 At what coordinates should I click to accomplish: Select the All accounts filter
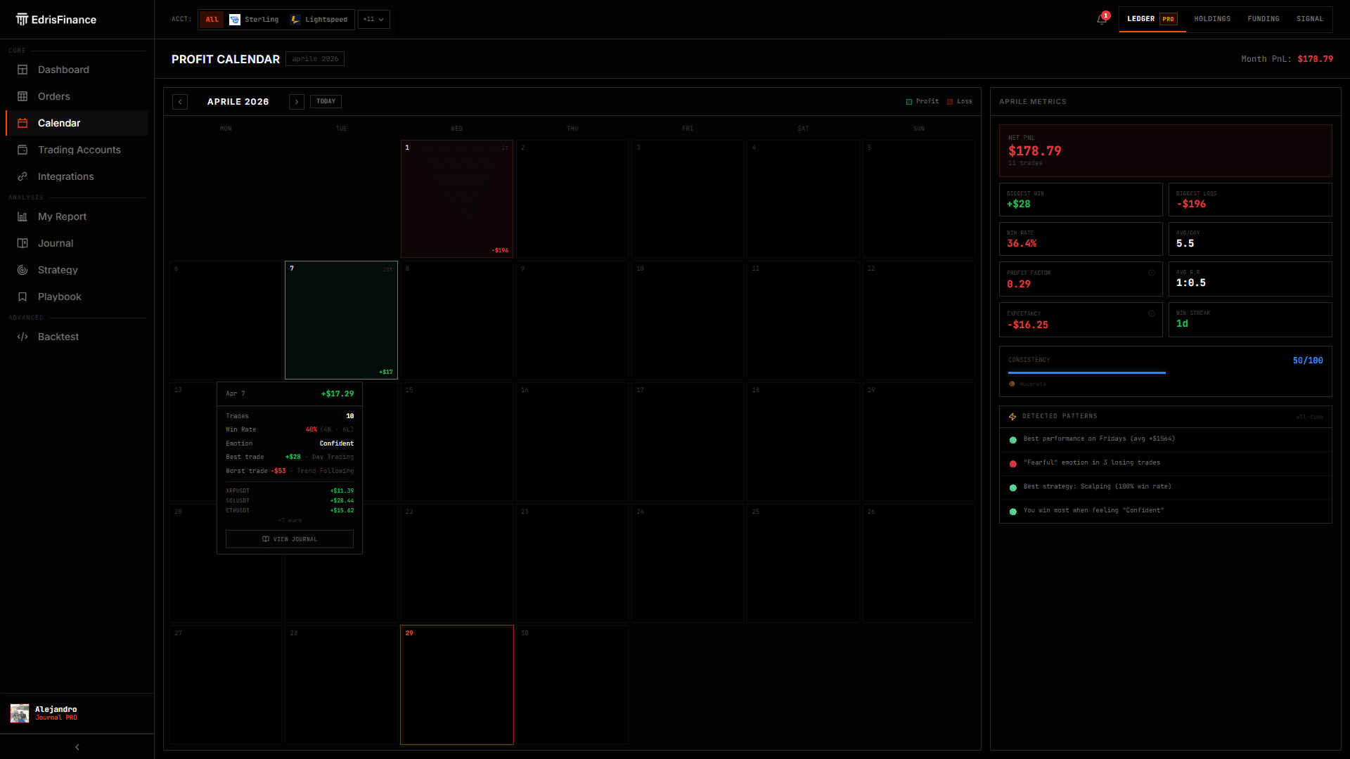[x=212, y=19]
